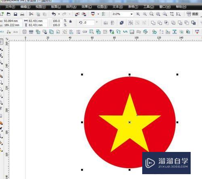
Task: Click the Paste icon
Action: pyautogui.click(x=44, y=14)
